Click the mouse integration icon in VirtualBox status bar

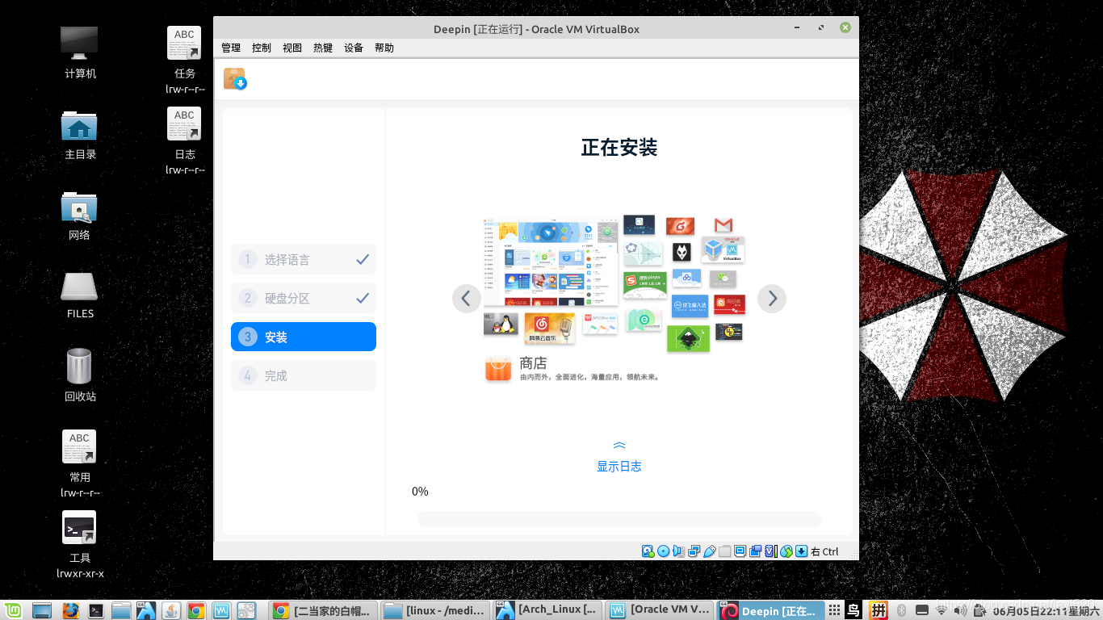tap(786, 551)
